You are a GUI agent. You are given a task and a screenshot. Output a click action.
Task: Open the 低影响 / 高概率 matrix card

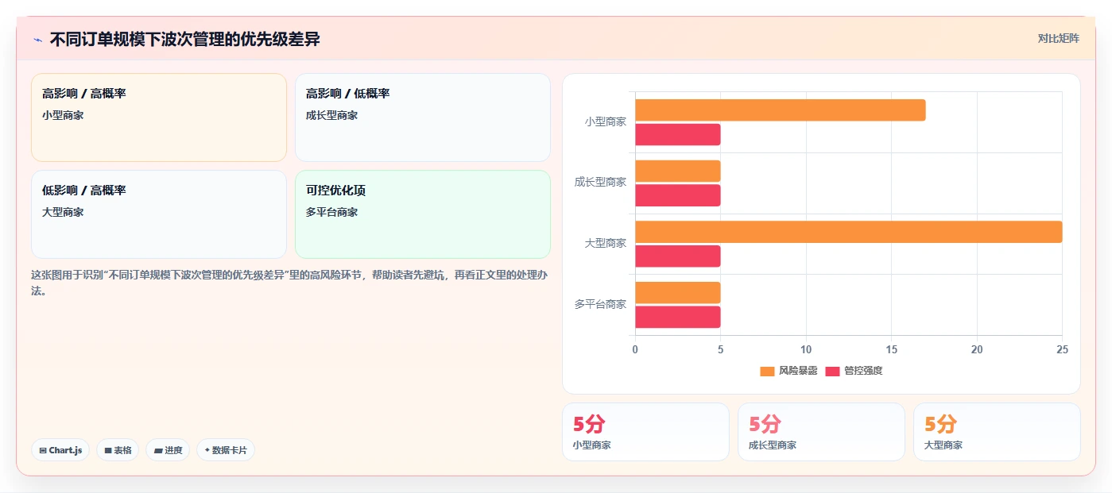[x=159, y=214]
